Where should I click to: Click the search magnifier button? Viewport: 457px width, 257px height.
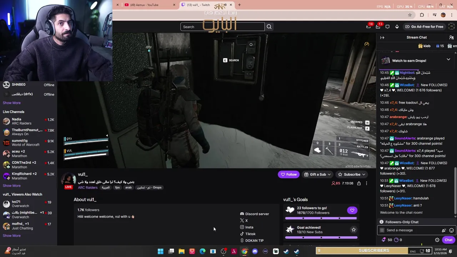[269, 27]
